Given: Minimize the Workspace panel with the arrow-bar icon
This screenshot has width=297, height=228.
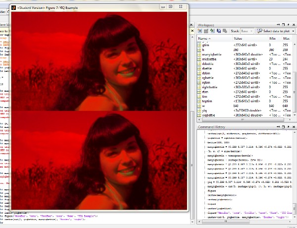Looking at the screenshot, I should [278, 25].
